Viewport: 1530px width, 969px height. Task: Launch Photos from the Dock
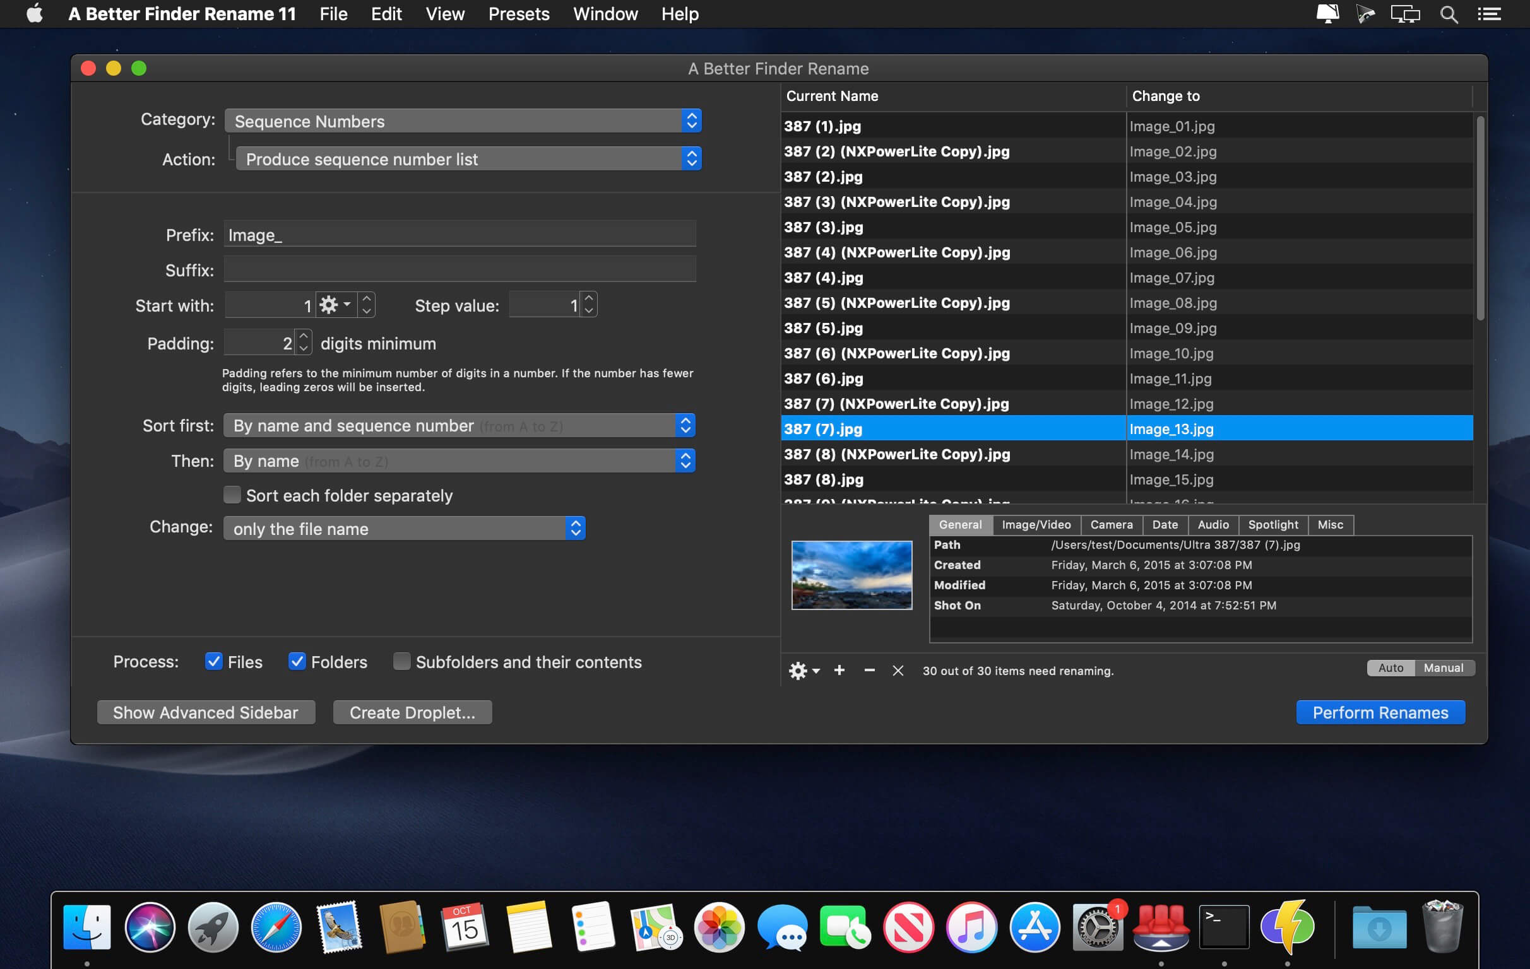tap(719, 927)
